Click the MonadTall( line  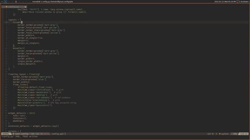(19, 48)
